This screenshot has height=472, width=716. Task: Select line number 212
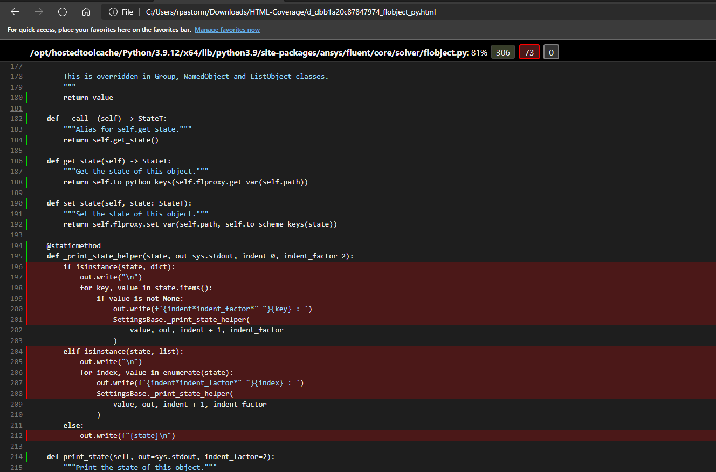pyautogui.click(x=16, y=435)
